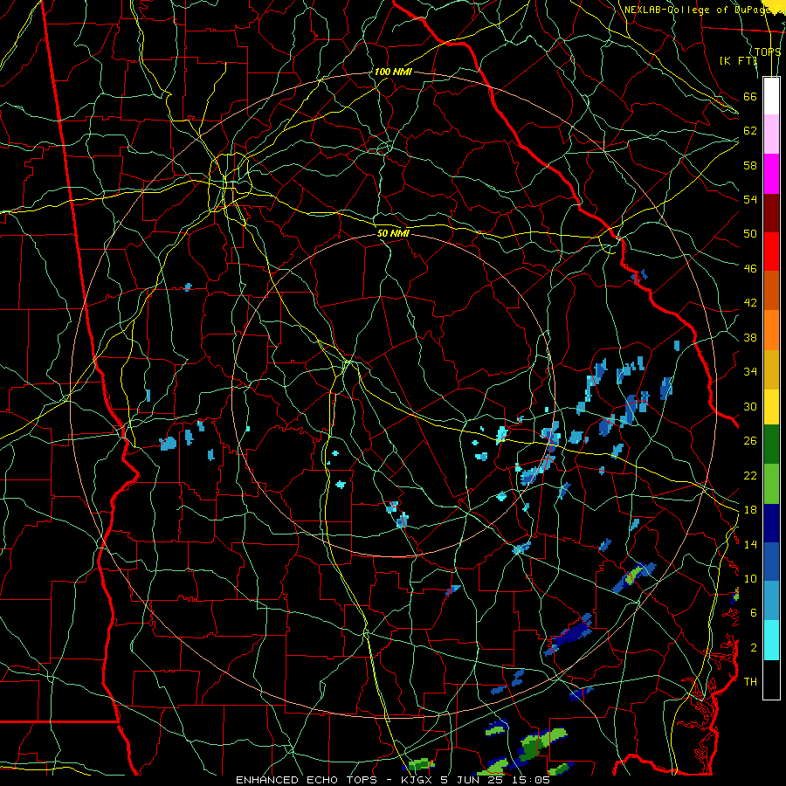The image size is (786, 786).
Task: Click the "66" legend value
Action: (750, 96)
